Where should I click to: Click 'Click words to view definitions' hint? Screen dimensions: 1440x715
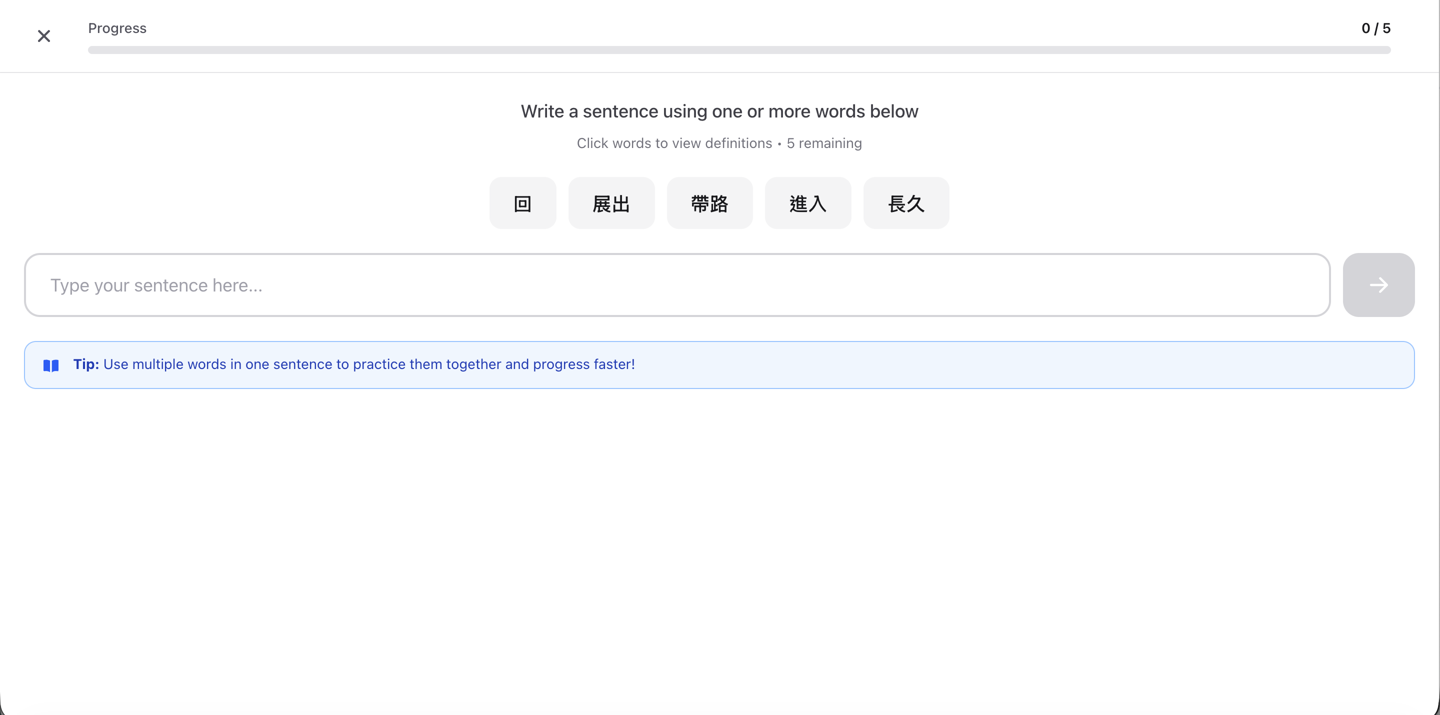tap(673, 143)
